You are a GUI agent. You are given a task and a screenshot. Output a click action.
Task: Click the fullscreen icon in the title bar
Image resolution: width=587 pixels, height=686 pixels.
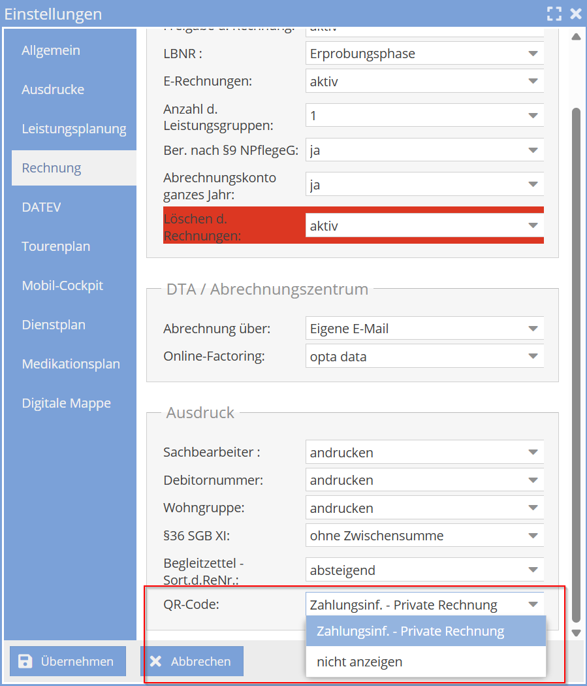554,13
